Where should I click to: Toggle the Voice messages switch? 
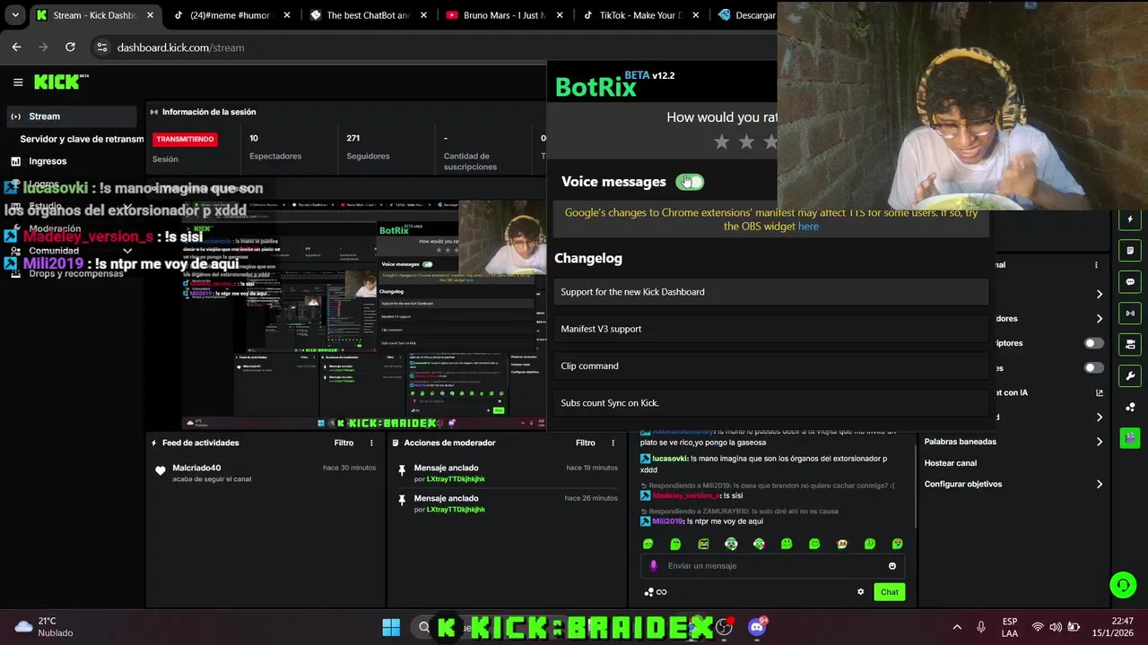tap(690, 182)
